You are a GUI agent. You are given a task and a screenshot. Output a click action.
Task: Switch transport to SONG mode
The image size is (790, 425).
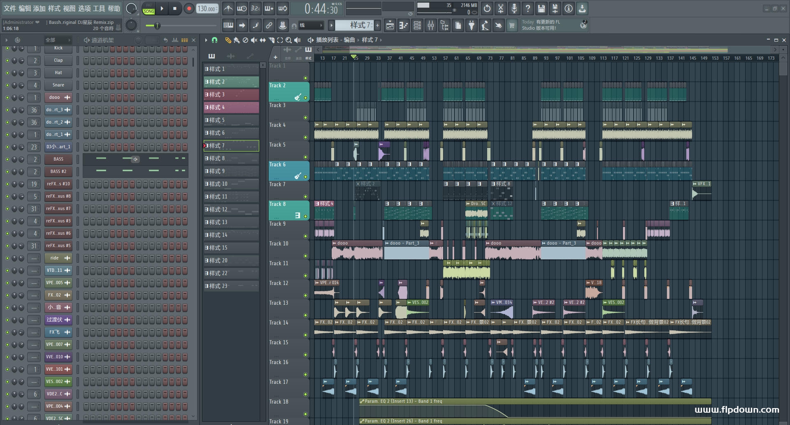point(149,11)
